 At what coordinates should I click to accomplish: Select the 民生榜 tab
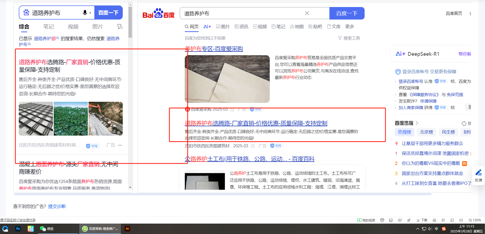448,132
